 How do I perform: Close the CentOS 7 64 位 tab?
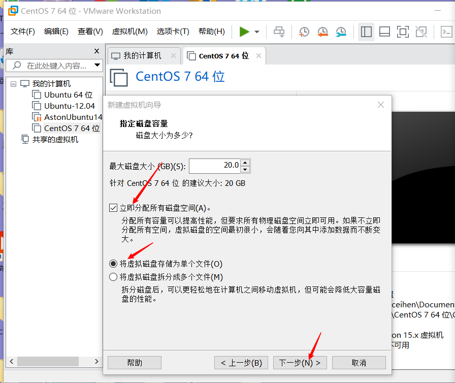point(259,56)
